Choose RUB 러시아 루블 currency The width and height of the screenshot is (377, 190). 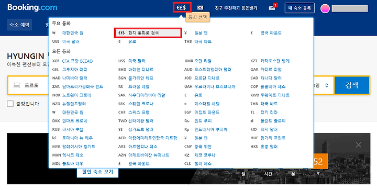pyautogui.click(x=68, y=129)
